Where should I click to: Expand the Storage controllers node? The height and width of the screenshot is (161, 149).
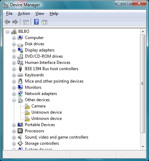tap(14, 144)
